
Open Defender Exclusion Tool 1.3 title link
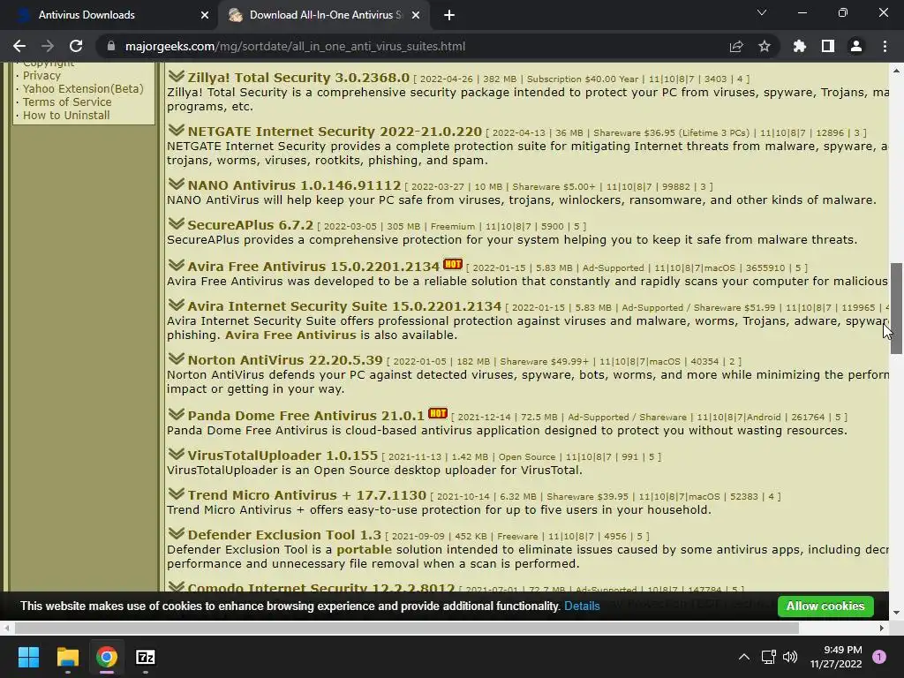pyautogui.click(x=284, y=534)
